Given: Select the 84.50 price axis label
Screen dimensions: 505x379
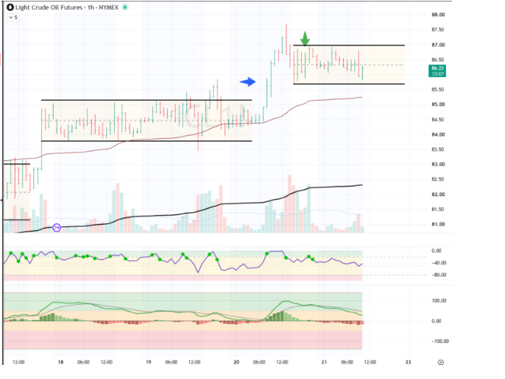Looking at the screenshot, I should 438,120.
